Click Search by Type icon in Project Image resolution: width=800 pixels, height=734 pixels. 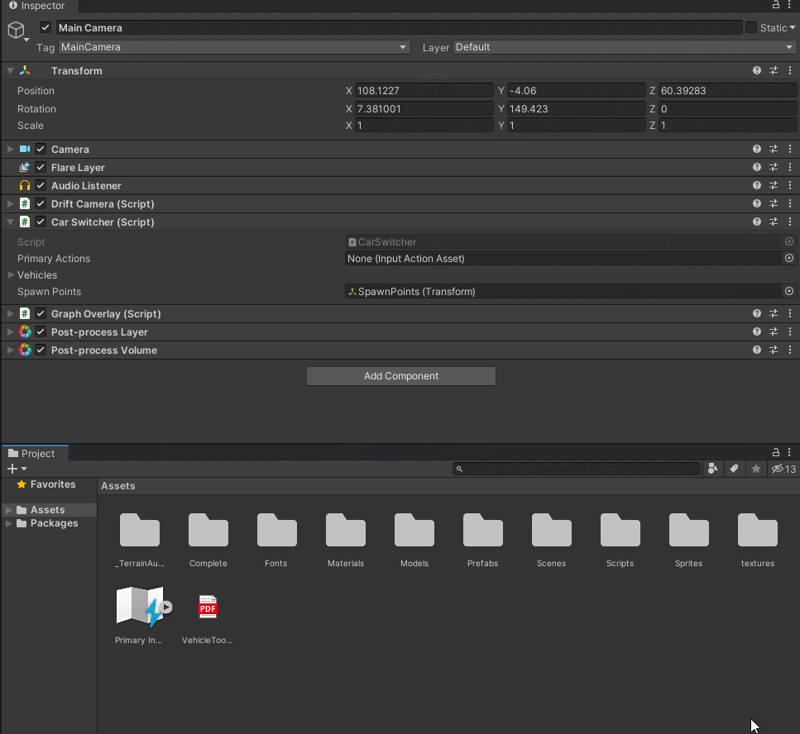coord(713,469)
